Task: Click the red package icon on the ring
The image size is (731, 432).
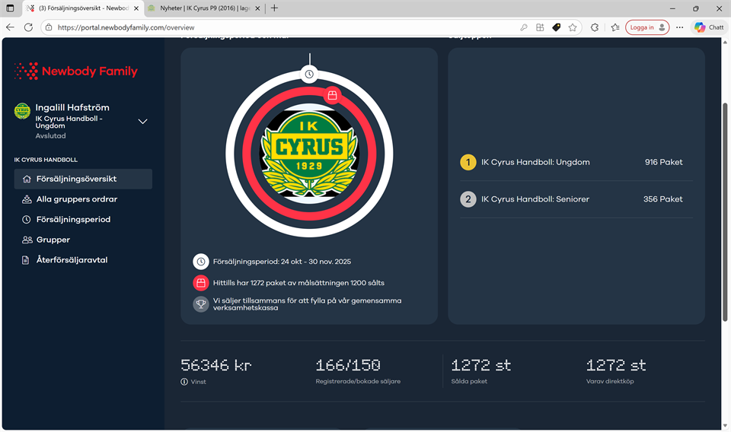Action: (x=331, y=95)
